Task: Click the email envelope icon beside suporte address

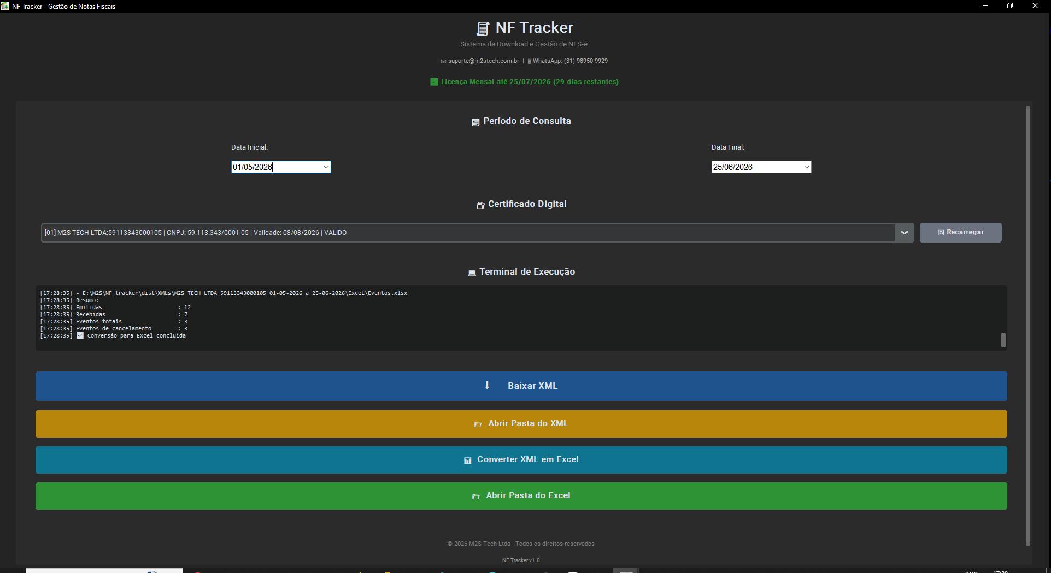Action: (x=443, y=61)
